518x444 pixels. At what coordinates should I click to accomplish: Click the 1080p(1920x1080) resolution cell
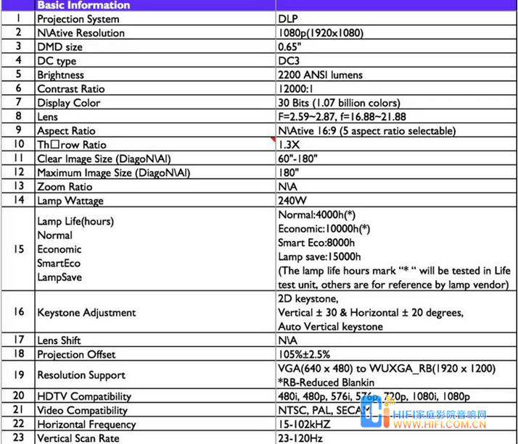[320, 33]
